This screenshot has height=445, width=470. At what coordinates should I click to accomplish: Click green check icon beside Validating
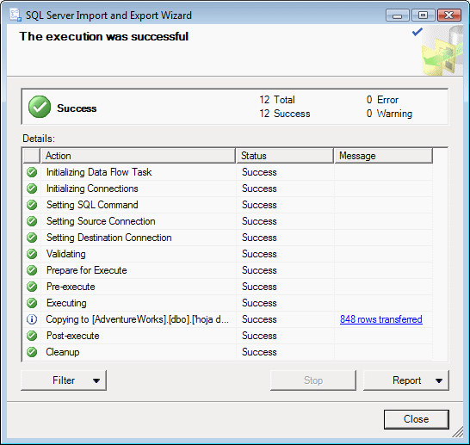[x=32, y=254]
